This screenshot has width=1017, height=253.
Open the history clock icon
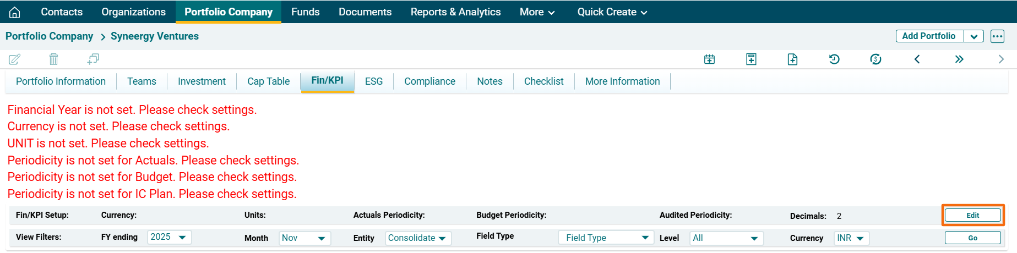(x=834, y=59)
